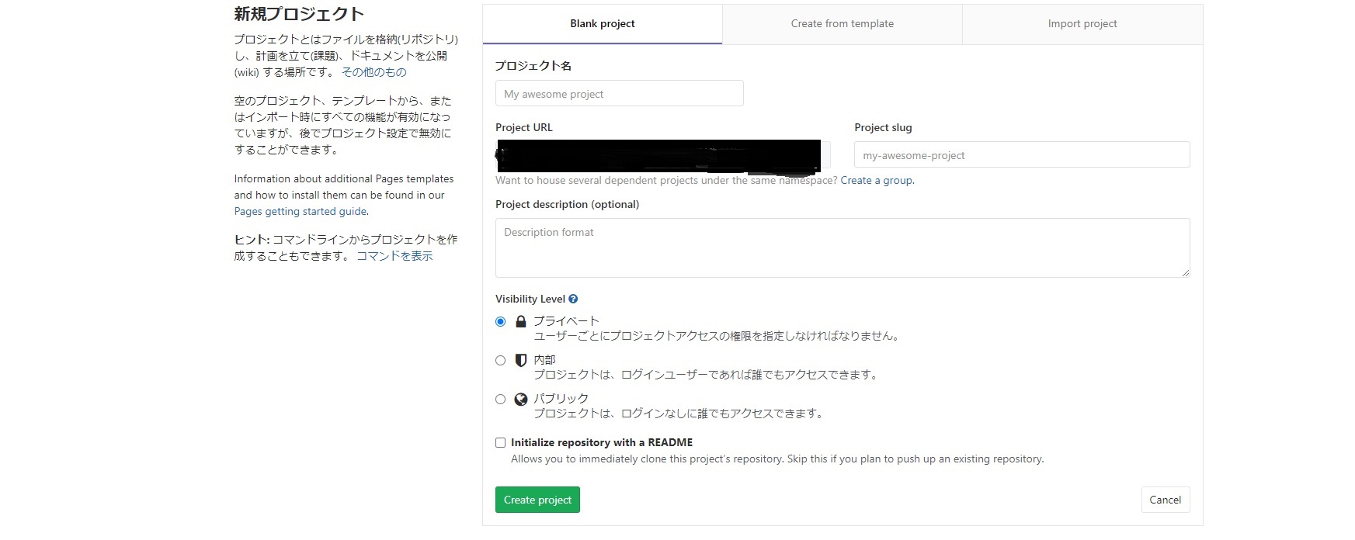Switch to the Blank project tab
This screenshot has width=1355, height=540.
tap(603, 24)
